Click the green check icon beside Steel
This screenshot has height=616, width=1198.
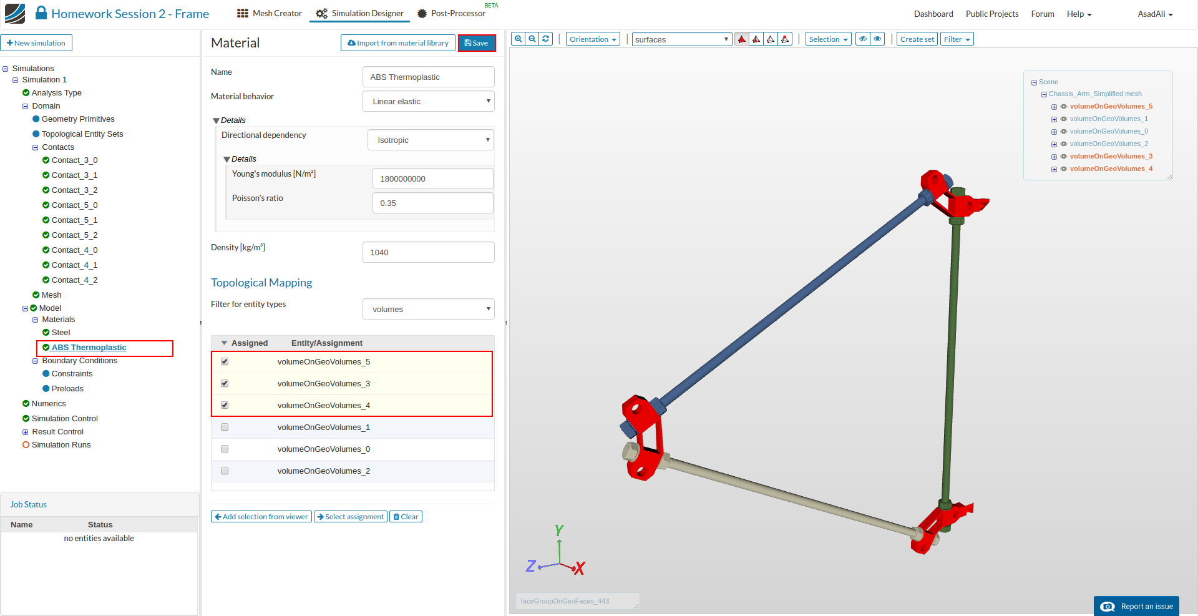point(46,333)
